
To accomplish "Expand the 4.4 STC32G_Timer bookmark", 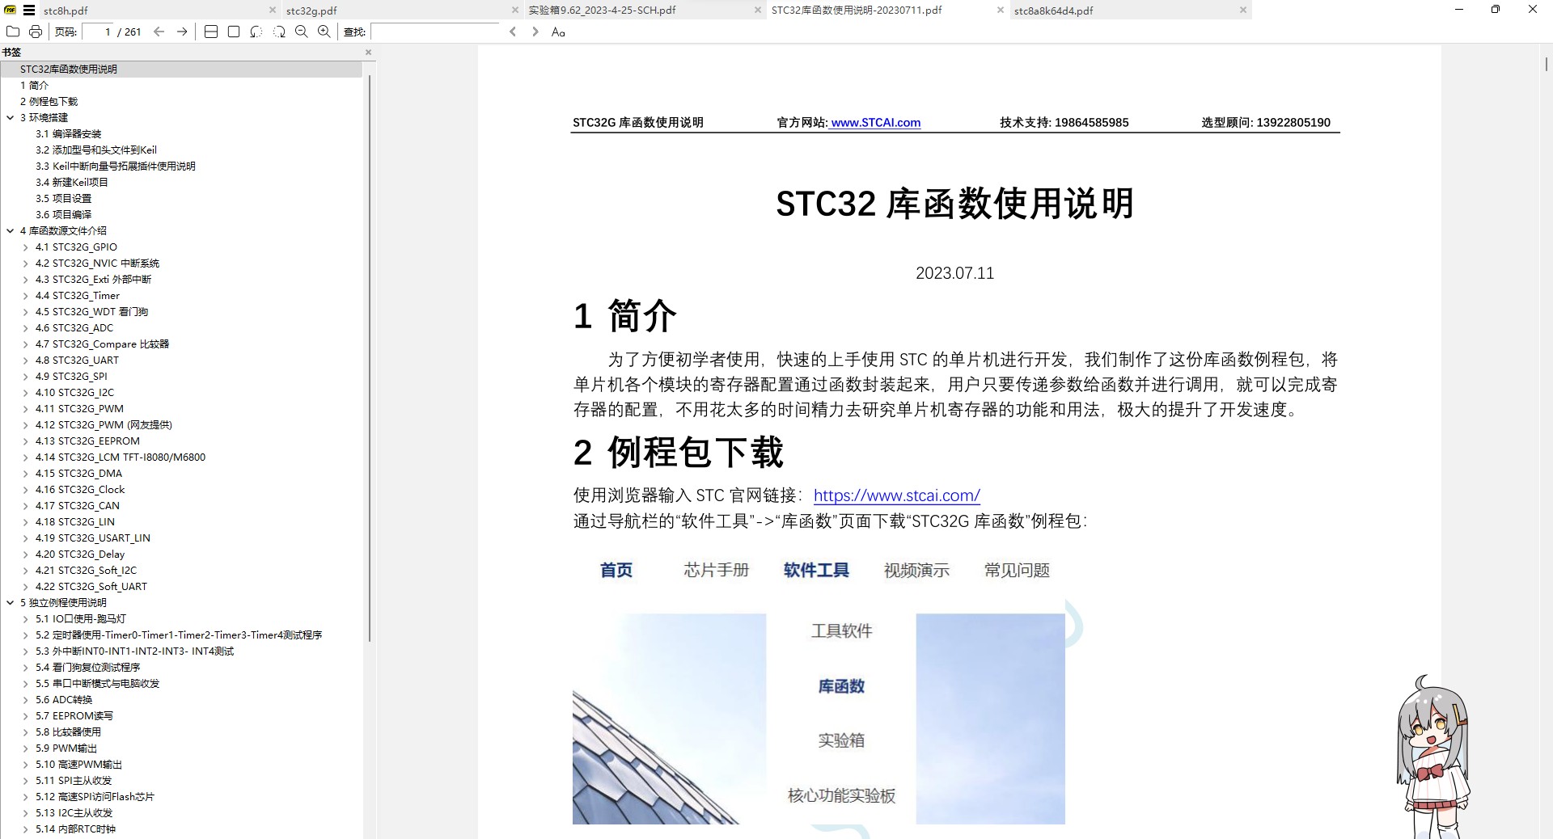I will pyautogui.click(x=26, y=296).
